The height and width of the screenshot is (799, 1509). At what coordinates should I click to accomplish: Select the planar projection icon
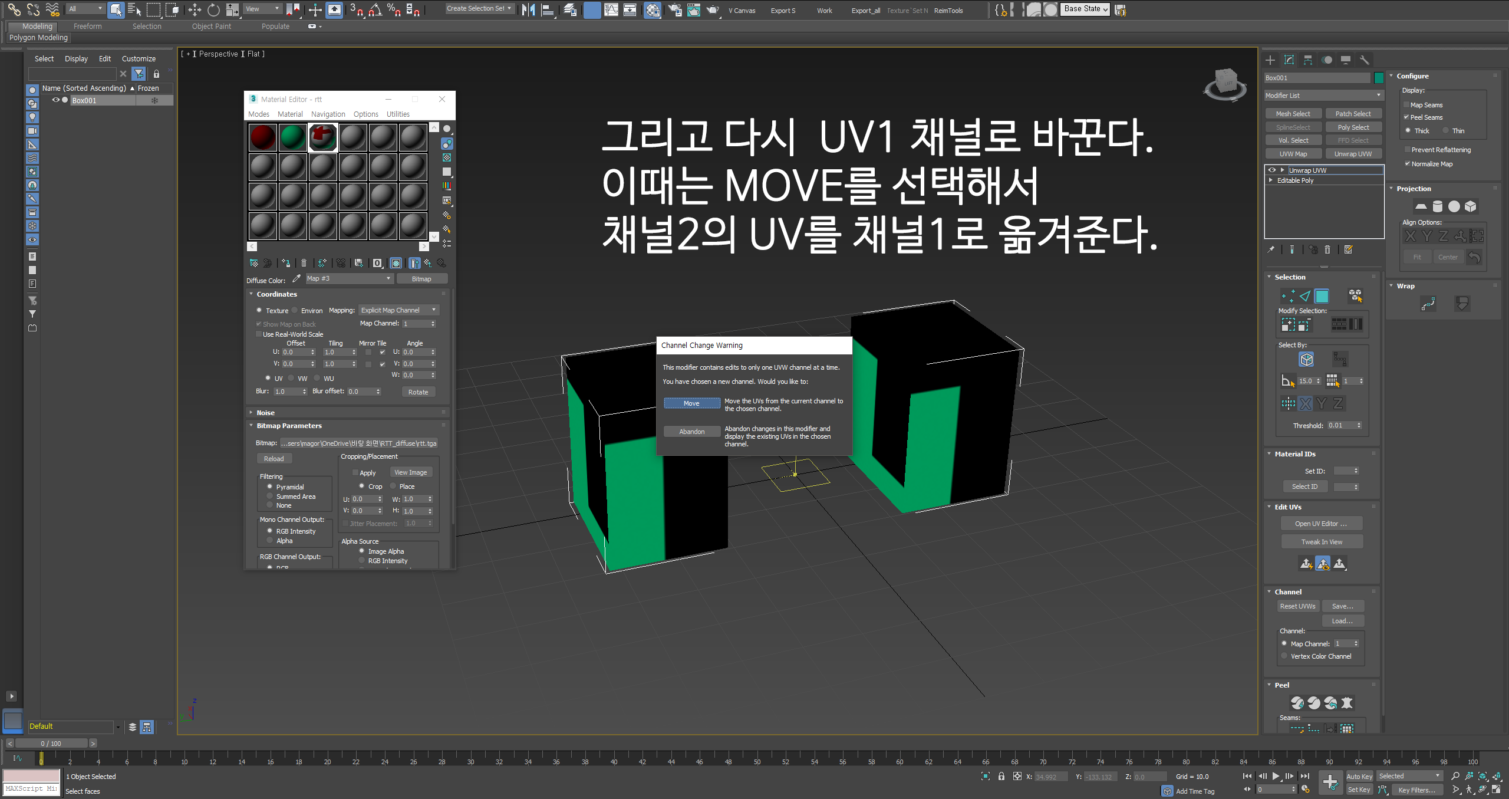[x=1421, y=206]
